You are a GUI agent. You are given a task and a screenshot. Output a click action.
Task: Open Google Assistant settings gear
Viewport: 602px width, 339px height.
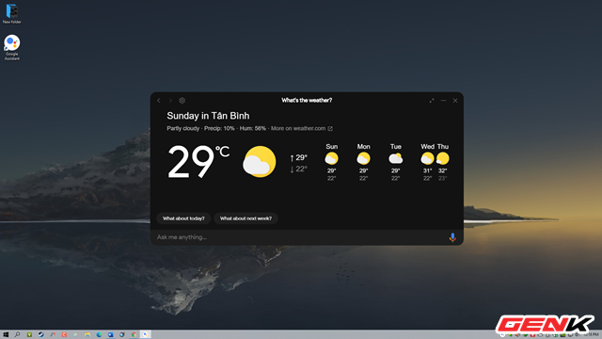pos(182,101)
